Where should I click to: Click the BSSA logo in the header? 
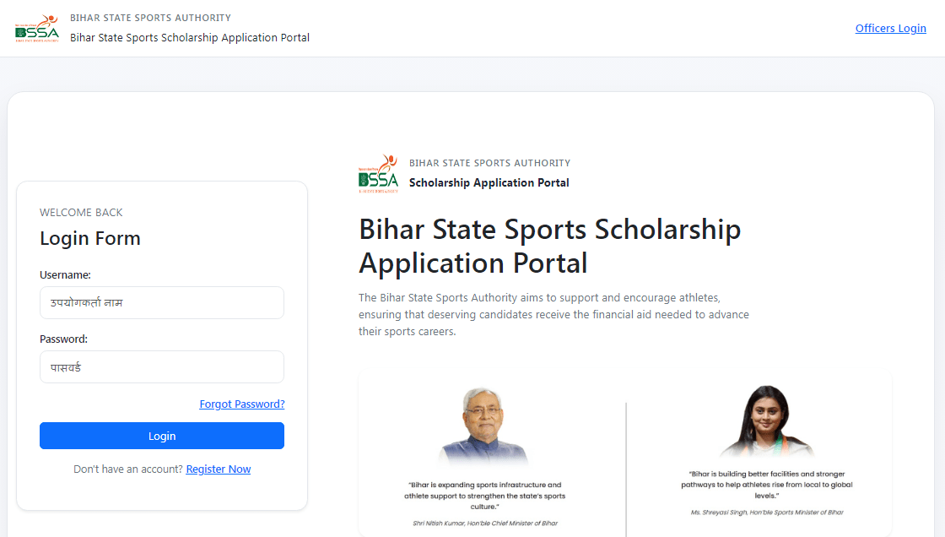[x=37, y=28]
